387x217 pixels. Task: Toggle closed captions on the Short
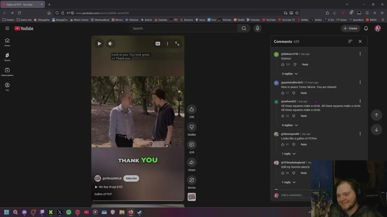pyautogui.click(x=158, y=44)
